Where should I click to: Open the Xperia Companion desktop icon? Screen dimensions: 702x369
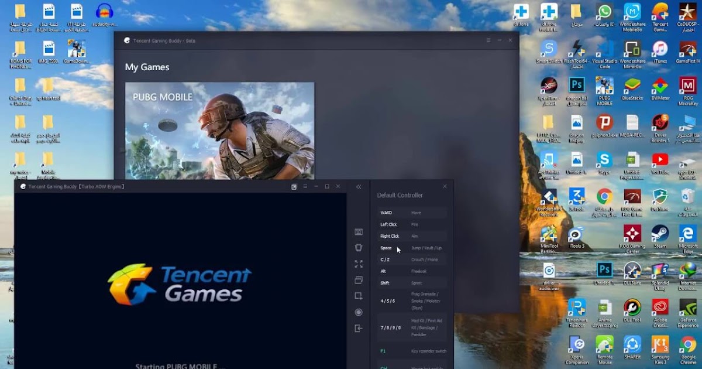click(577, 350)
